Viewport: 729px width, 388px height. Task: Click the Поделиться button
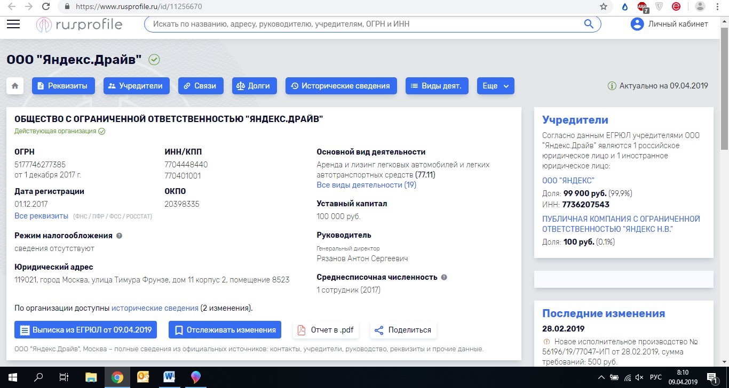pos(403,330)
